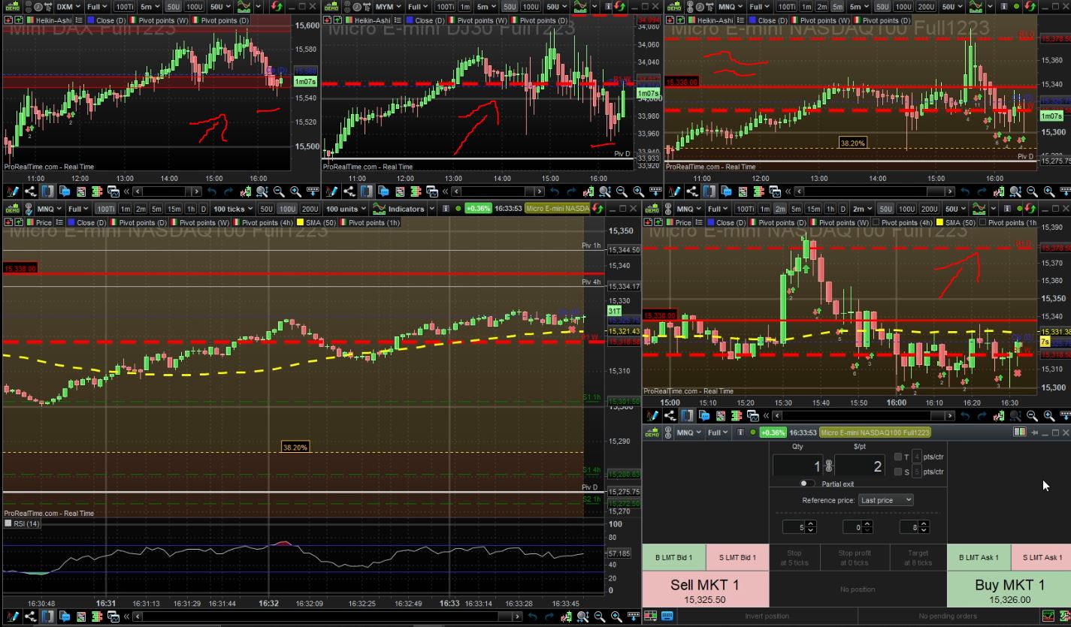
Task: Toggle the Partial exit switch
Action: point(807,484)
